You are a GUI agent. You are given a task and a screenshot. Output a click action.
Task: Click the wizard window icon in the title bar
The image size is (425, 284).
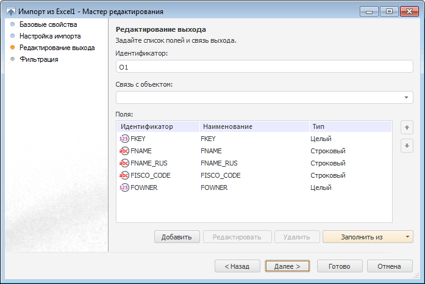coord(10,11)
